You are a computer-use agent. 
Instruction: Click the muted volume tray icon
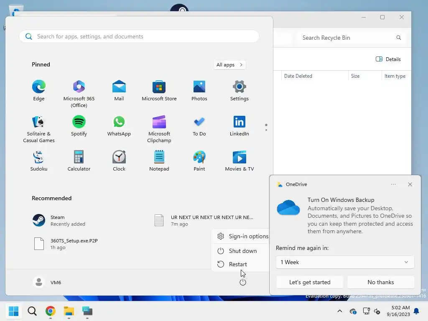[377, 311]
